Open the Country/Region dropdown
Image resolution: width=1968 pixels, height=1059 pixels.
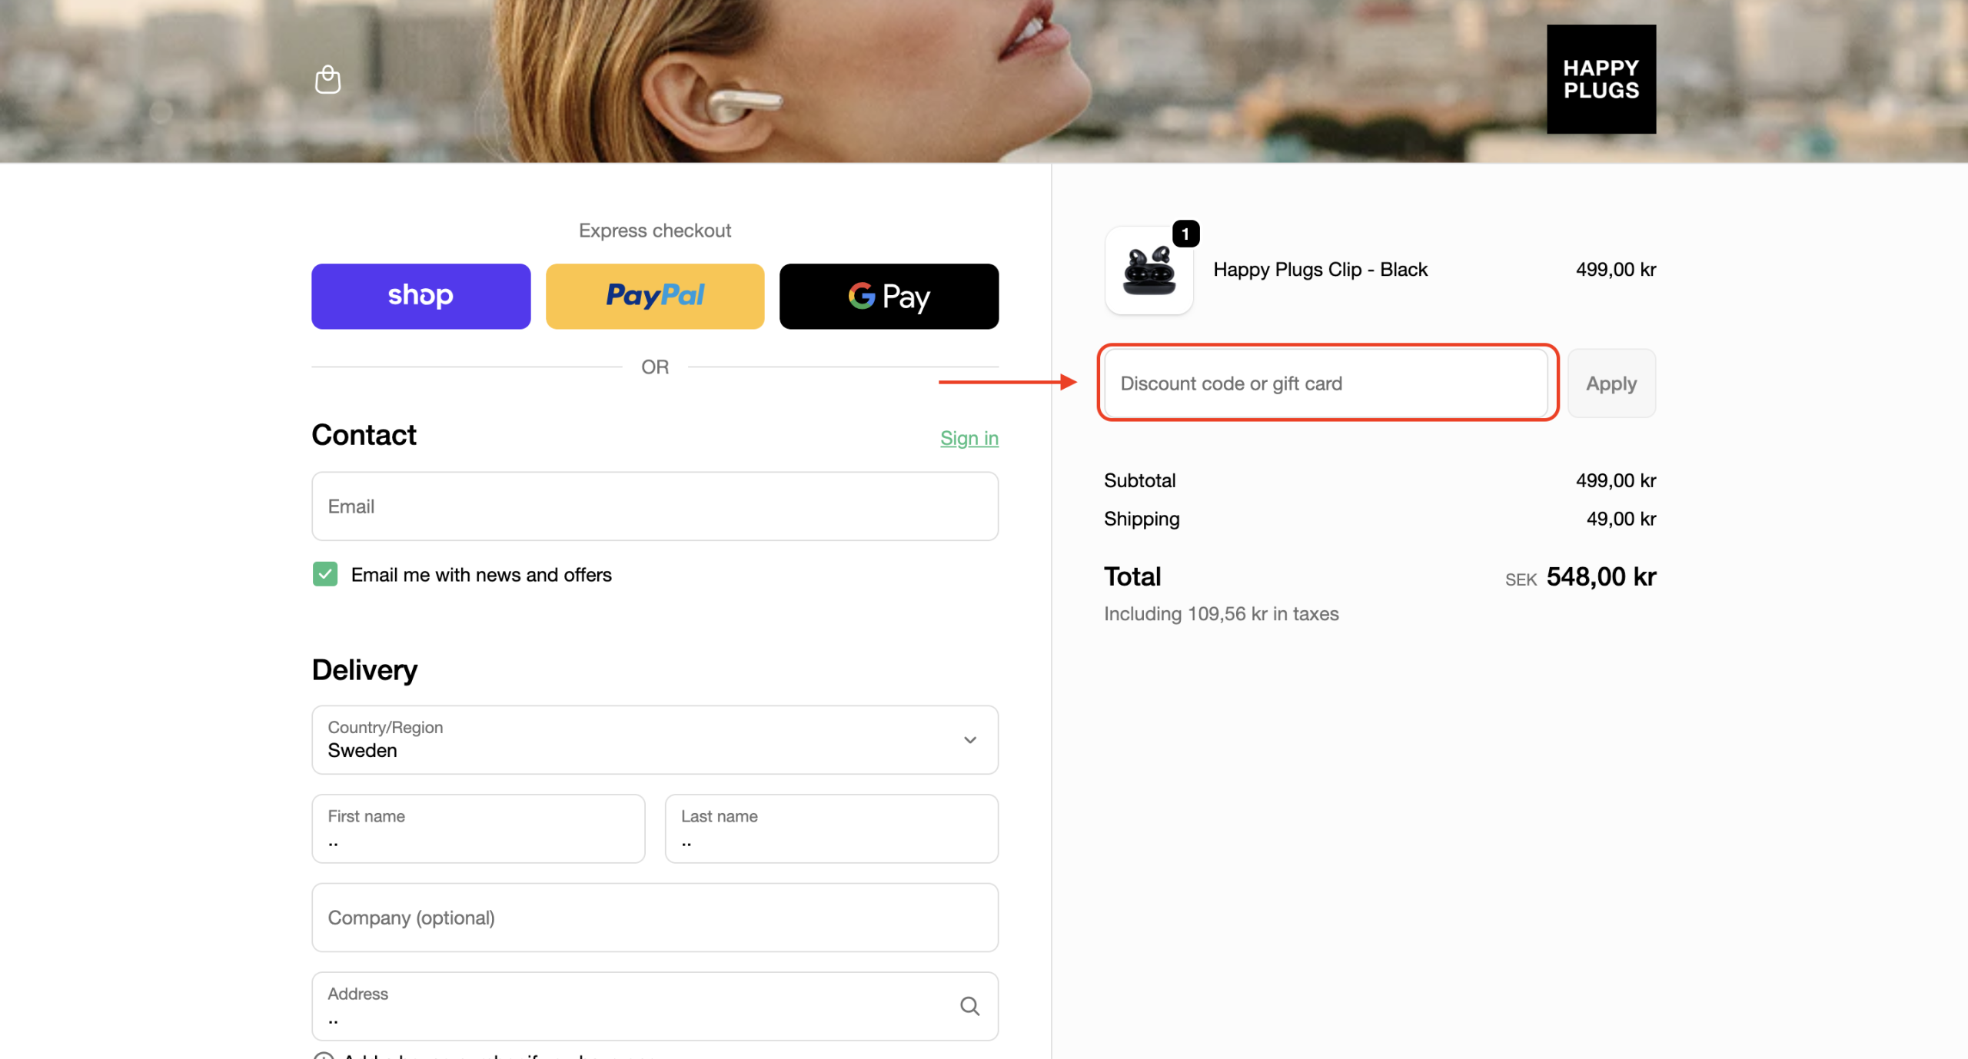(x=630, y=739)
